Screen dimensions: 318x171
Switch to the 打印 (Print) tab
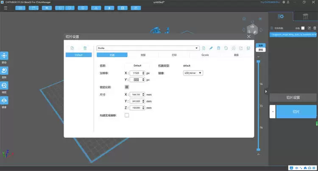point(174,55)
